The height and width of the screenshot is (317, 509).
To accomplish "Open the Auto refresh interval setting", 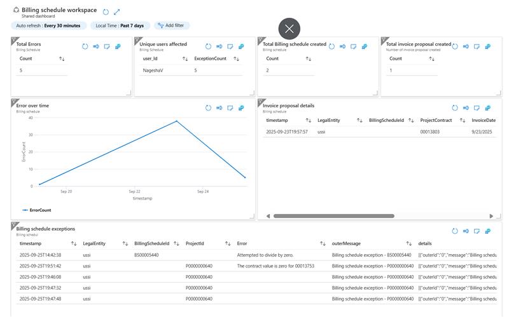I will [48, 25].
